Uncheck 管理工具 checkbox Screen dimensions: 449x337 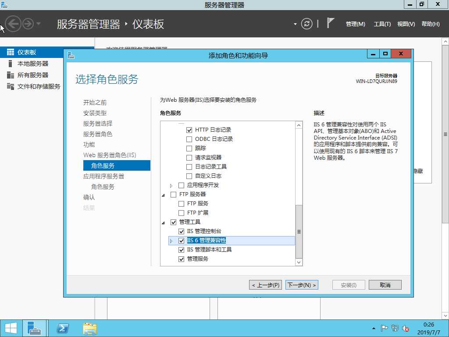[x=173, y=222]
